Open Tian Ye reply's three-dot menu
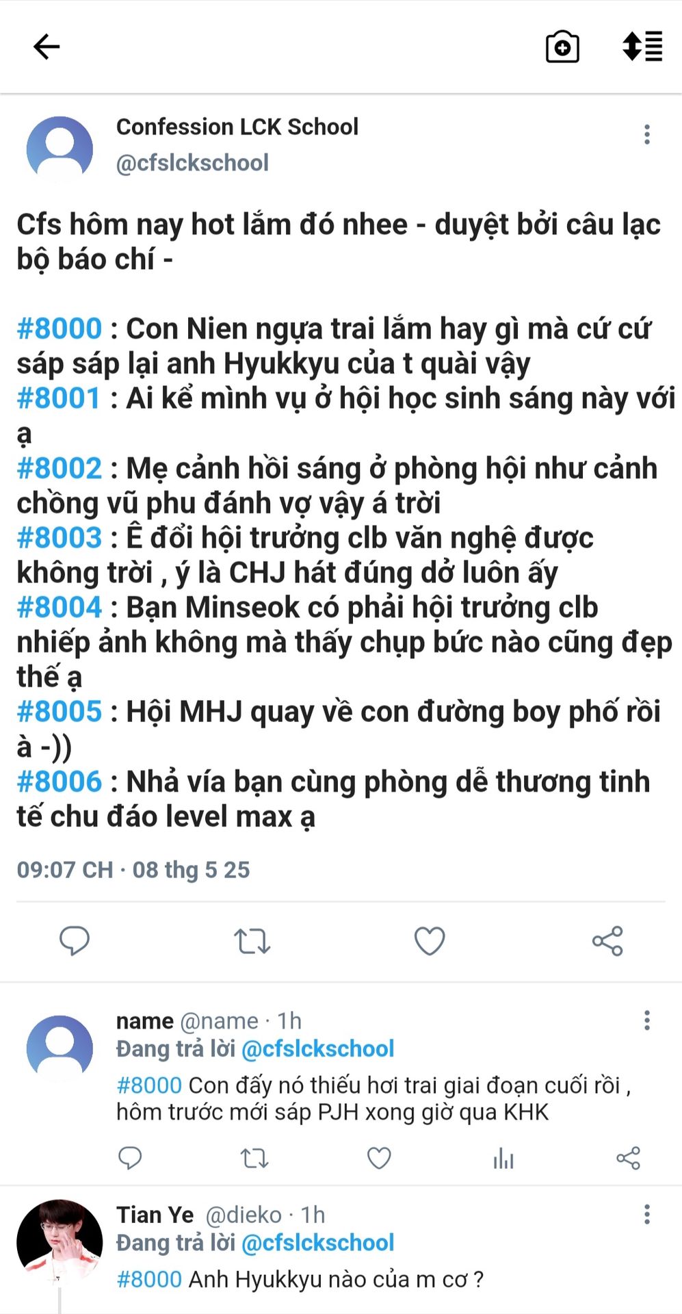682x1314 pixels. (x=646, y=1214)
